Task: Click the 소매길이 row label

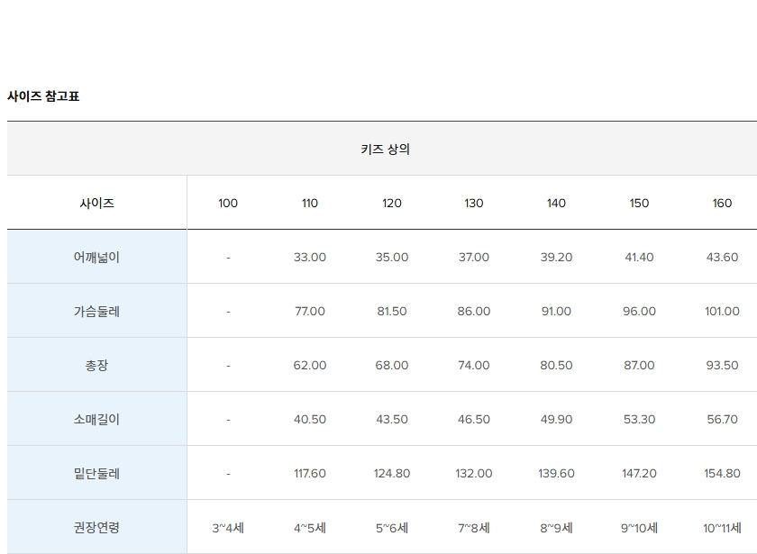Action: coord(96,420)
